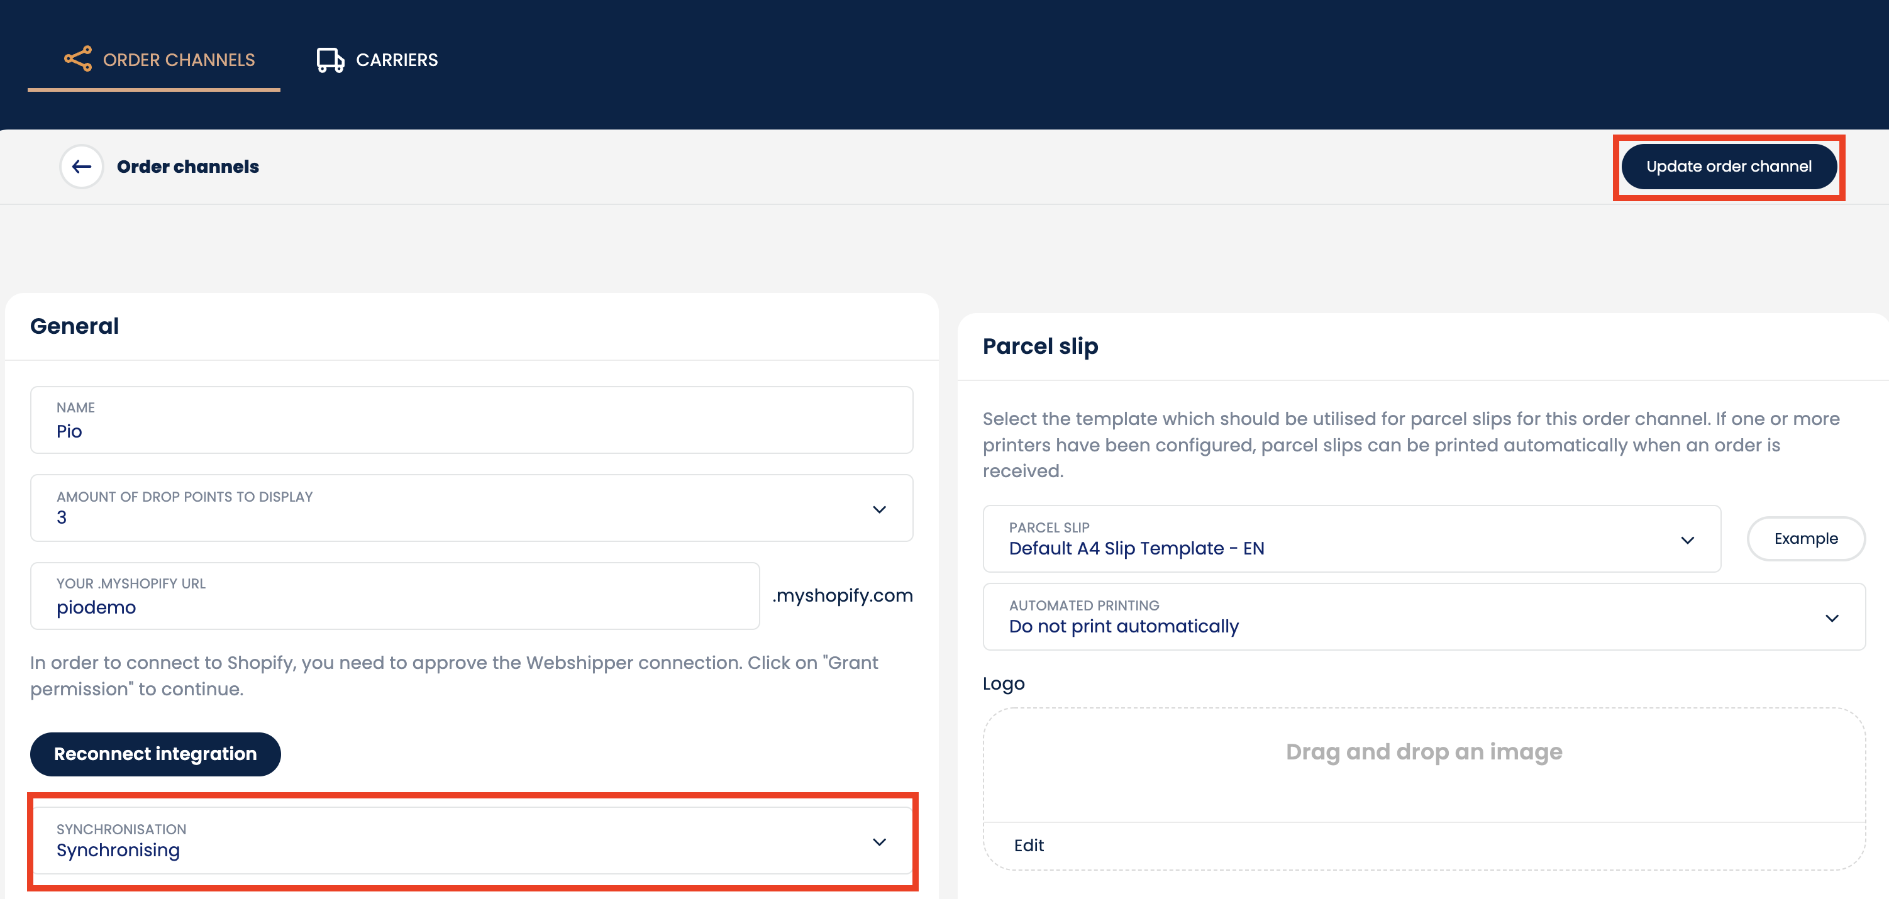Click the Order Channels share icon
1889x899 pixels.
pos(78,59)
